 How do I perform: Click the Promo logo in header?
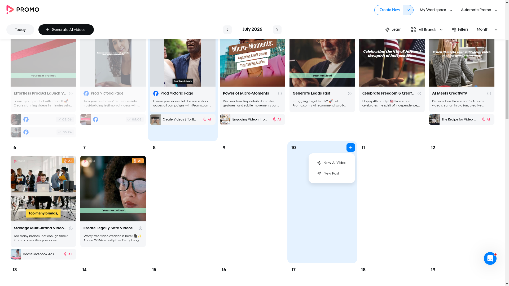(23, 10)
